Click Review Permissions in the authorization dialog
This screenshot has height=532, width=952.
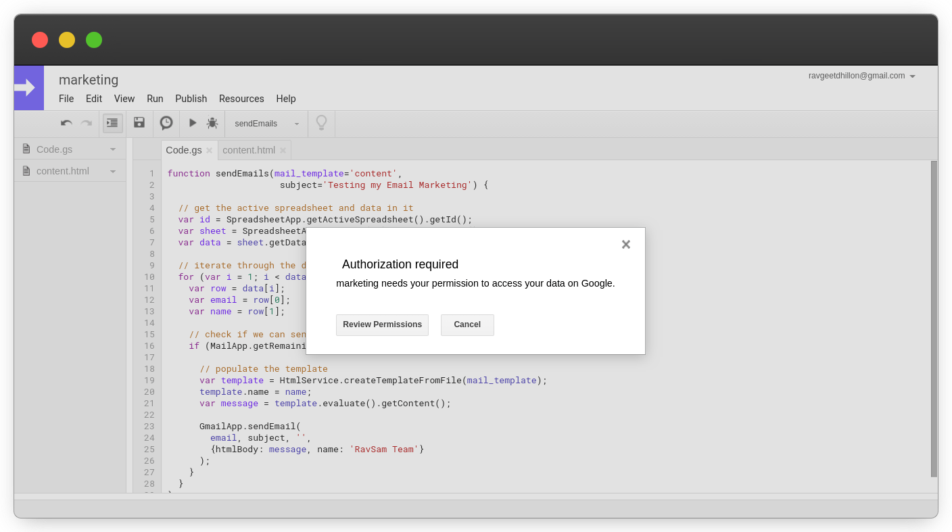[x=382, y=324]
